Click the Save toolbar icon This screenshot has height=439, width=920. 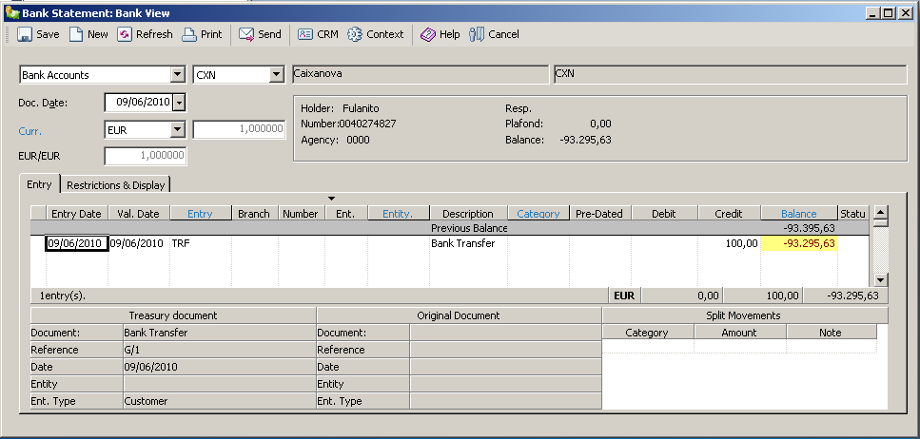click(26, 34)
